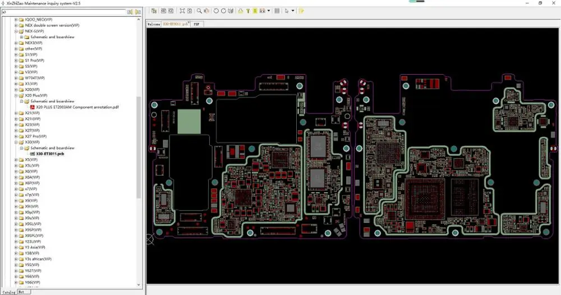Rotate the board clockwise with the right circular arrow
Viewport: 561px width, 295px height.
click(x=223, y=11)
